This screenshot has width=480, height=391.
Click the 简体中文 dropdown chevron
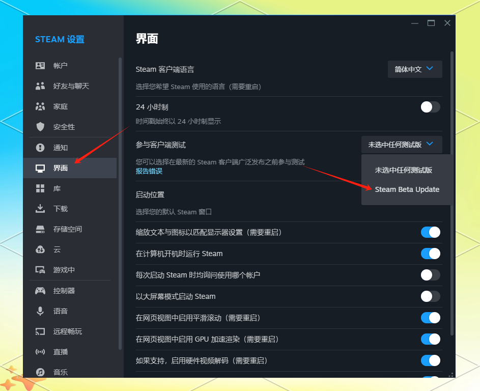[430, 69]
